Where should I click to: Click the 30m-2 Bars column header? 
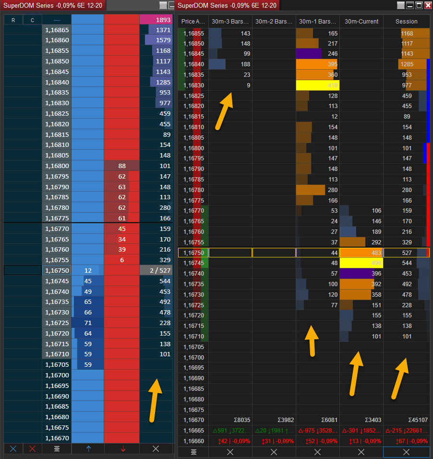coord(274,22)
